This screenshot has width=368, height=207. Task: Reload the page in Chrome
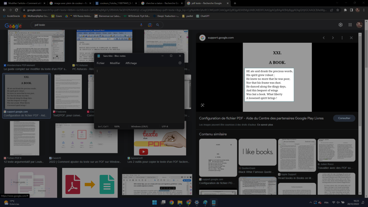click(x=17, y=10)
